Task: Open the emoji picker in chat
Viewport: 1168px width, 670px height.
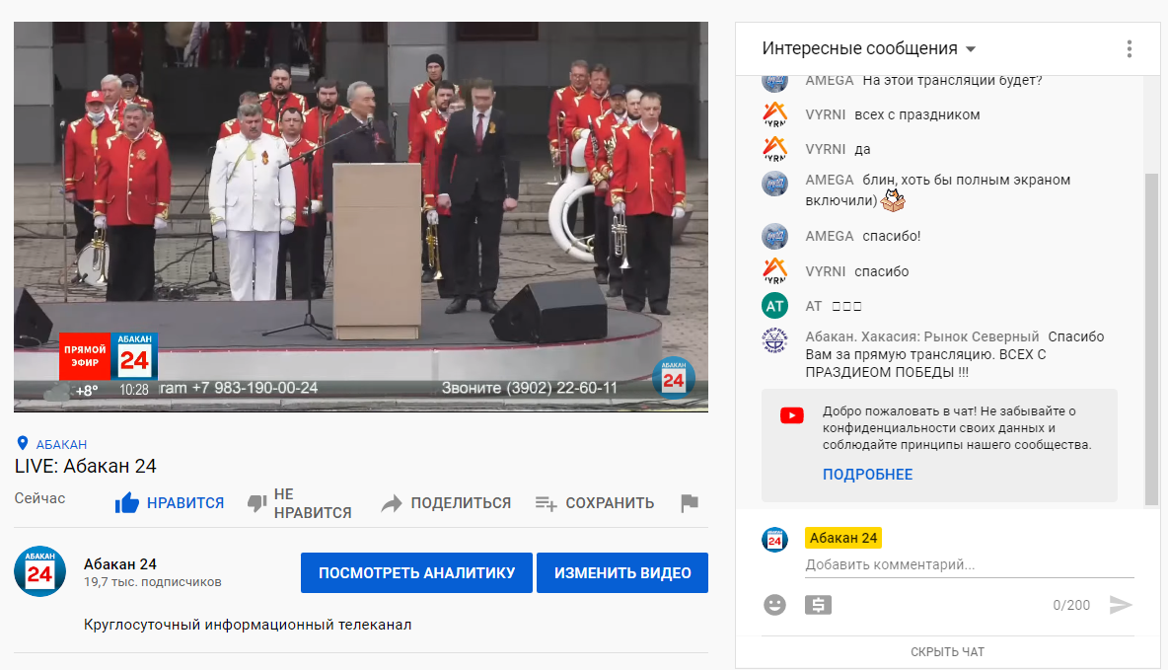Action: tap(774, 605)
